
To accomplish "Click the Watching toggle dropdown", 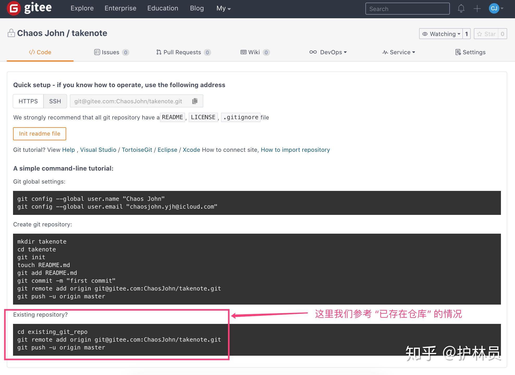I will pos(441,34).
